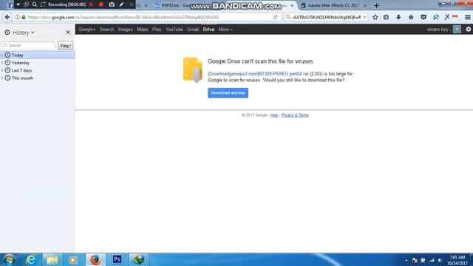Close the History sidebar
473x266 pixels.
(x=68, y=33)
